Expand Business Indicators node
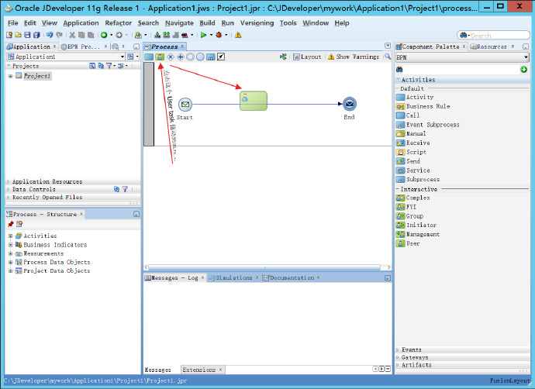The width and height of the screenshot is (535, 389). (11, 245)
